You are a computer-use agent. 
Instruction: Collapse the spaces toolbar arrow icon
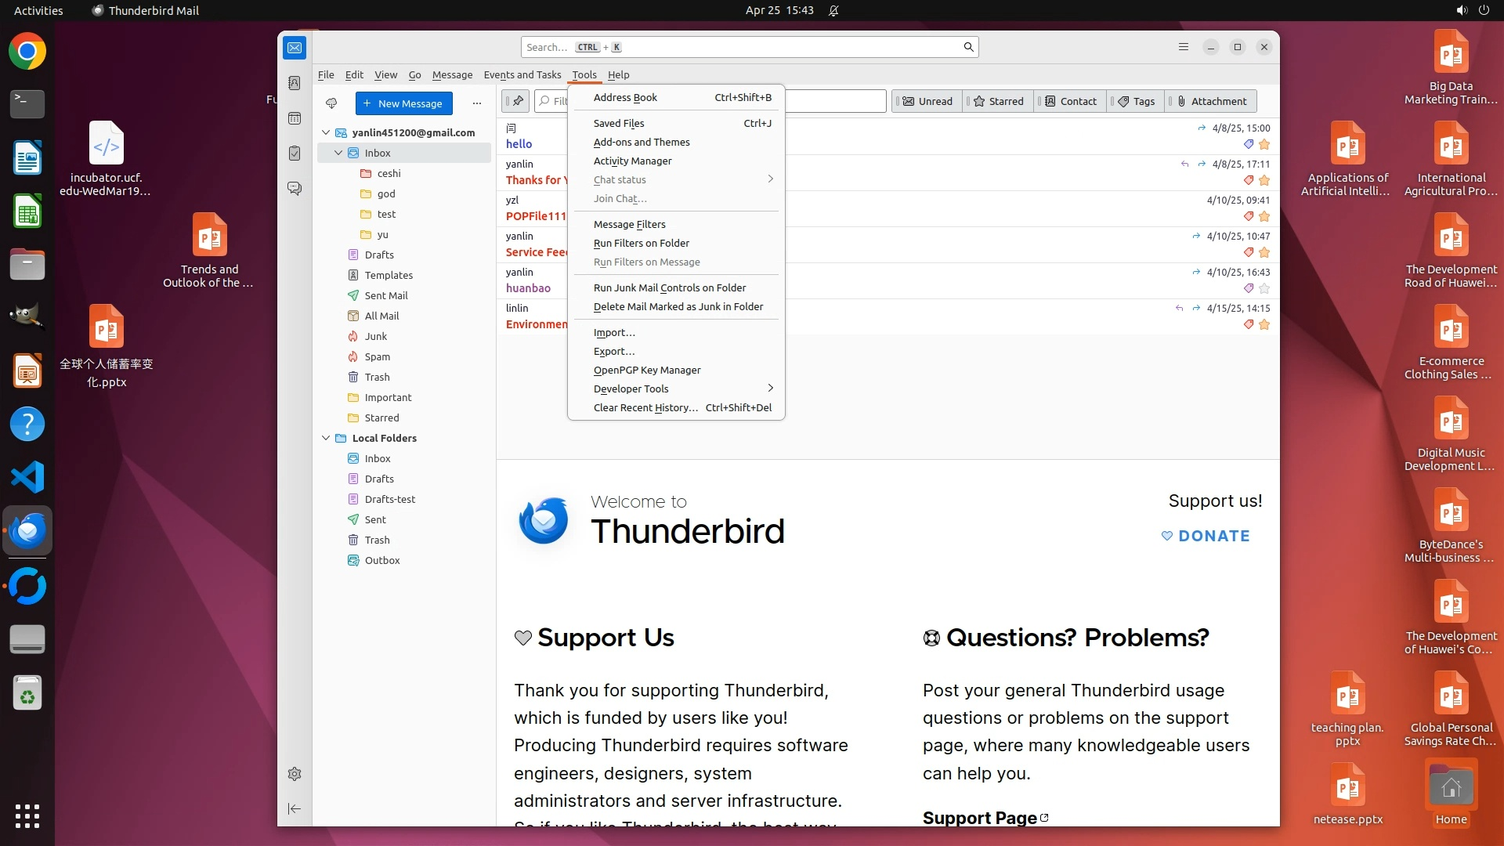(x=295, y=808)
